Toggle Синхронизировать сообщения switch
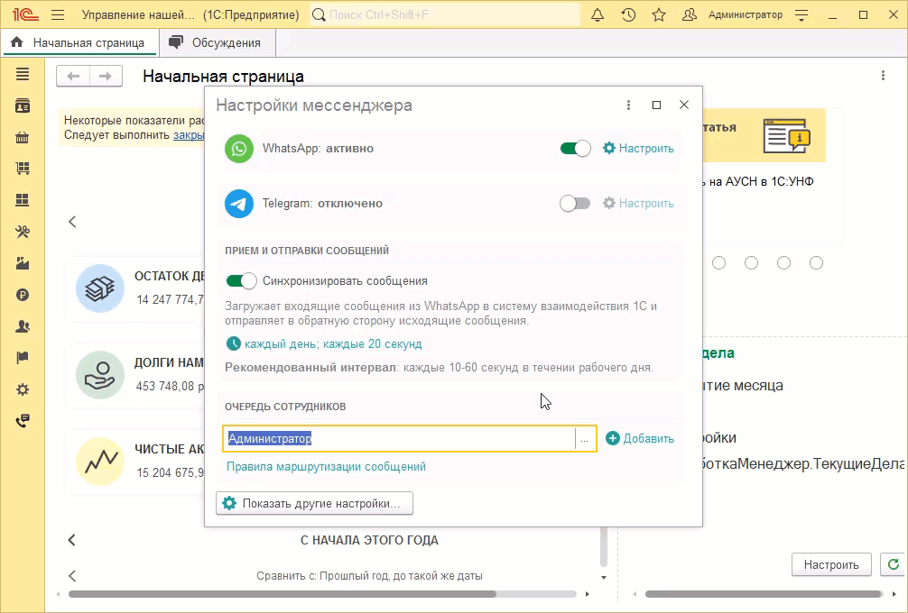Image resolution: width=908 pixels, height=613 pixels. click(241, 281)
